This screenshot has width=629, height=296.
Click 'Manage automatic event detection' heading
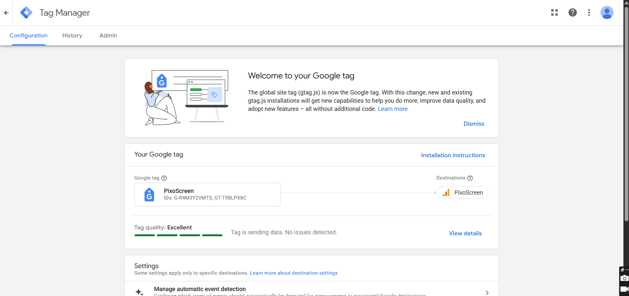(x=200, y=289)
